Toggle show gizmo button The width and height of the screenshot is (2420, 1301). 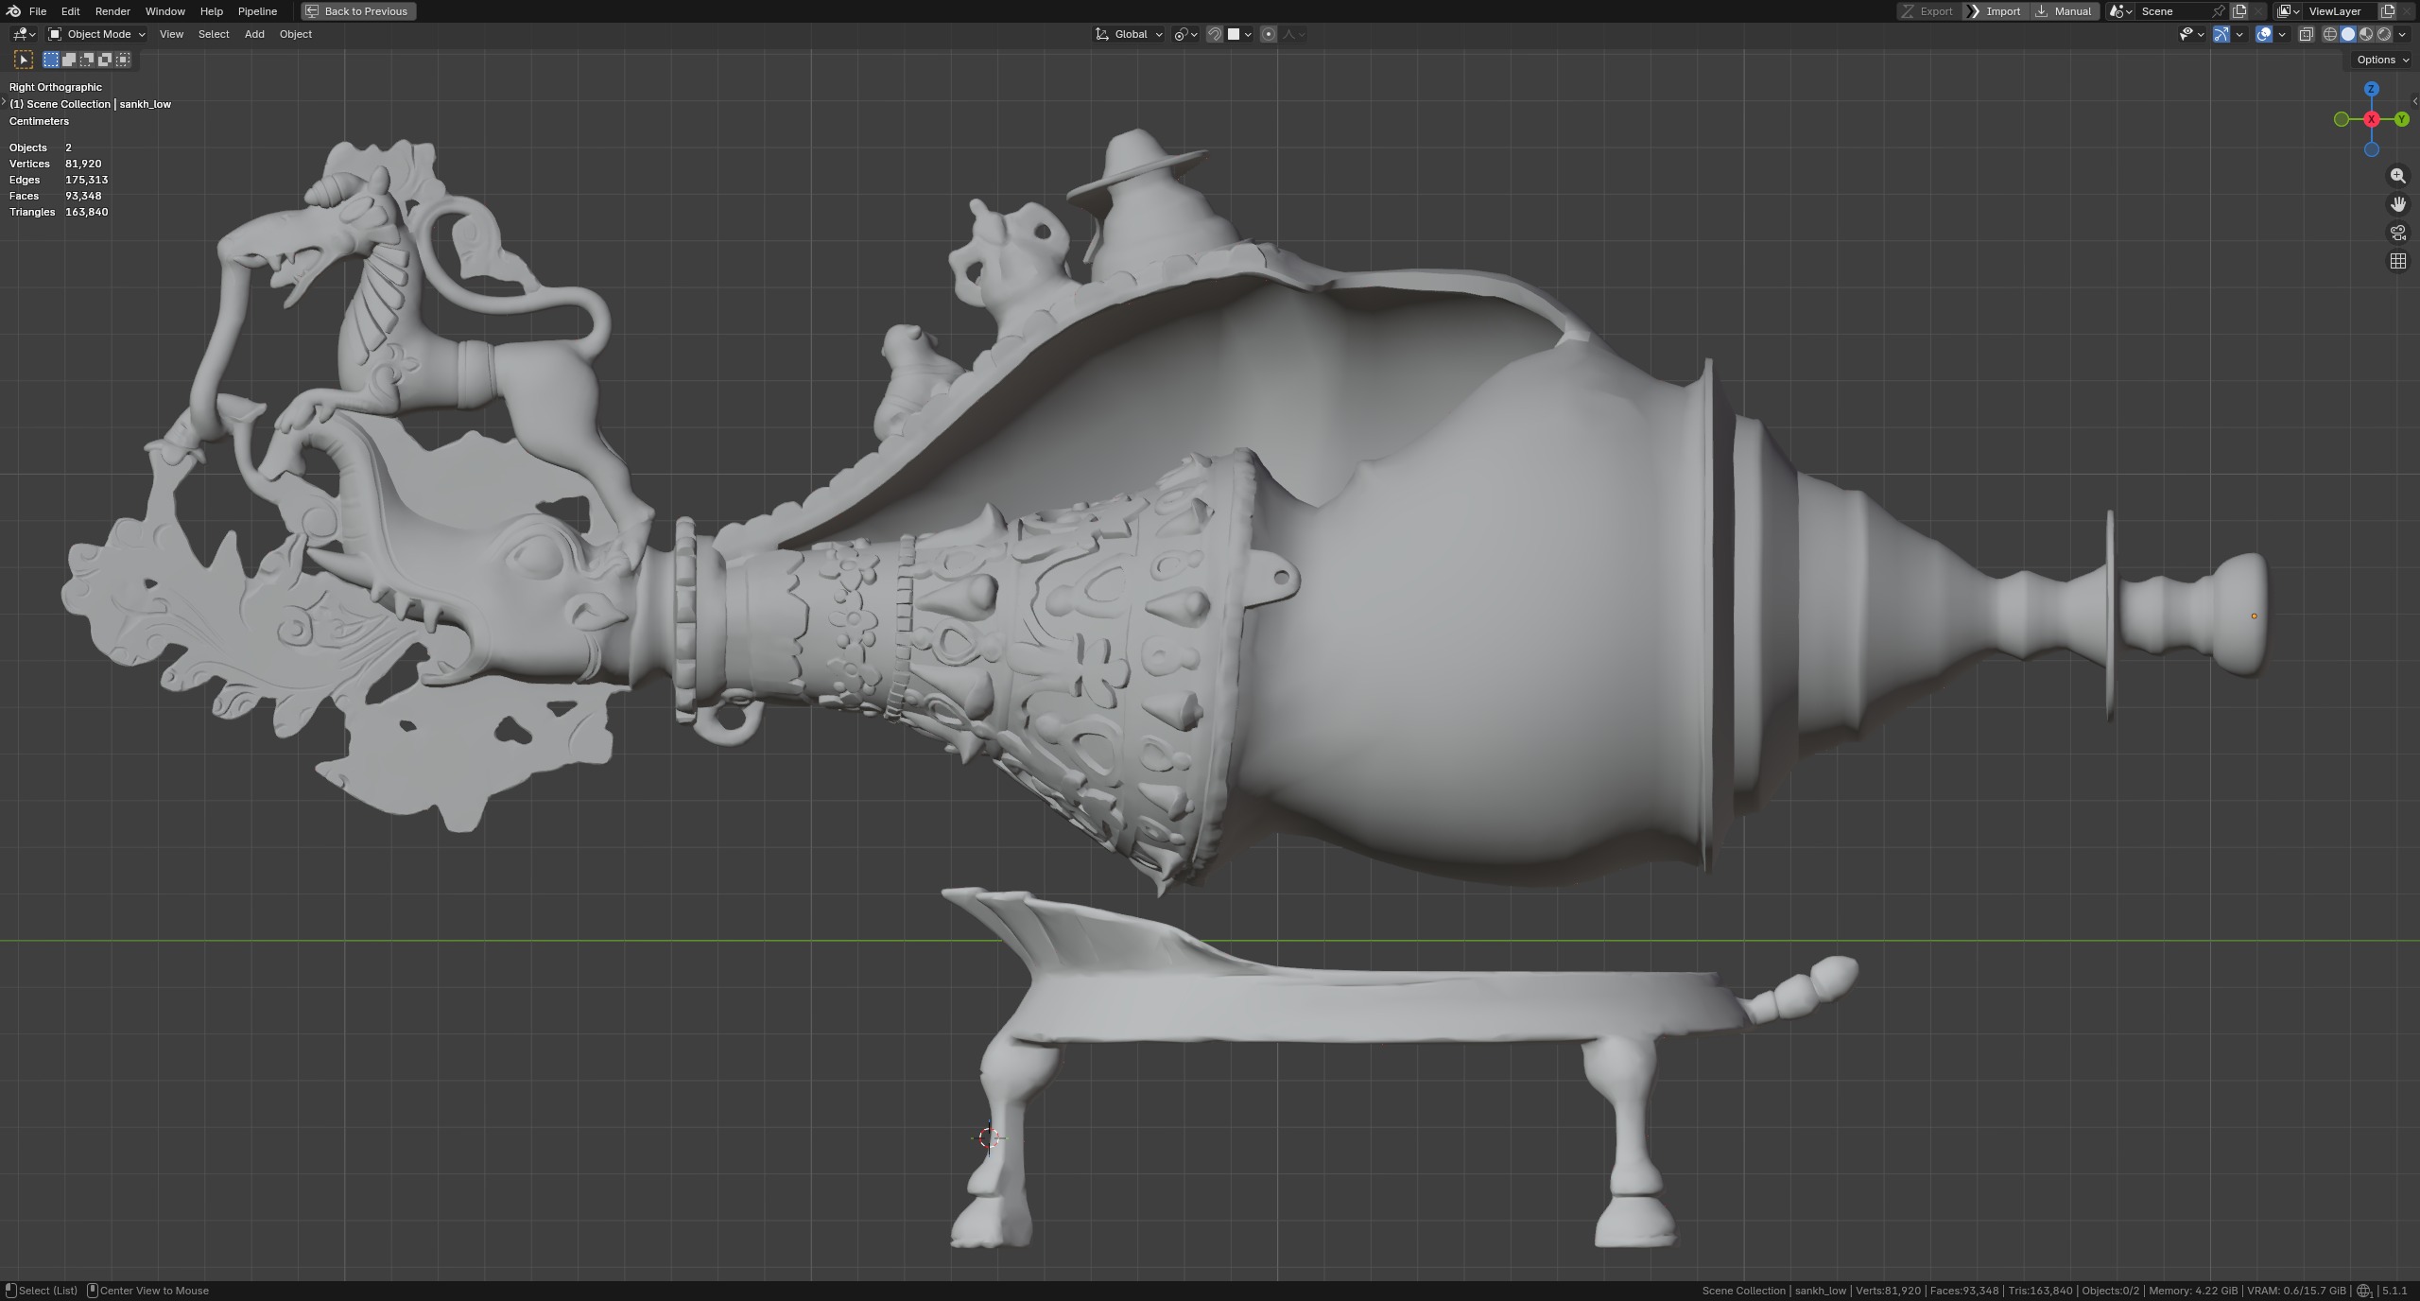point(2221,34)
